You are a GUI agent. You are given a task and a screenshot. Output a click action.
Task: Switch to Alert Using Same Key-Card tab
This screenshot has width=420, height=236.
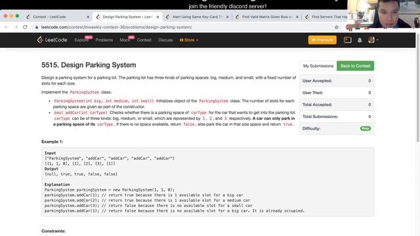coord(197,16)
